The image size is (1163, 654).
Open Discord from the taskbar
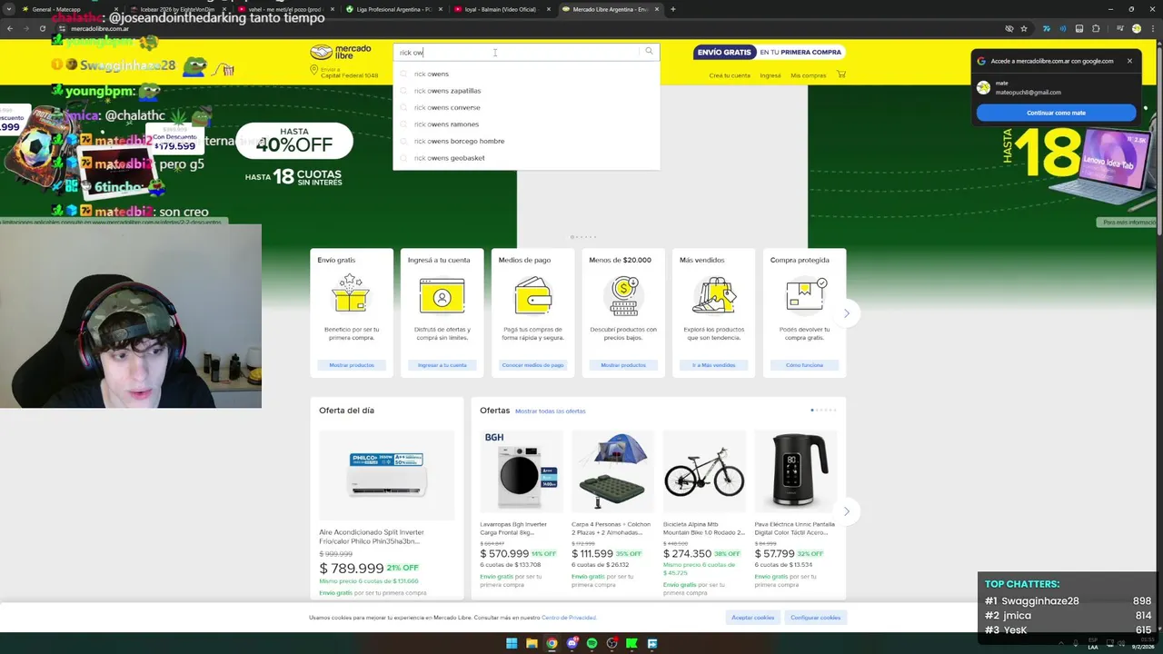tap(572, 643)
